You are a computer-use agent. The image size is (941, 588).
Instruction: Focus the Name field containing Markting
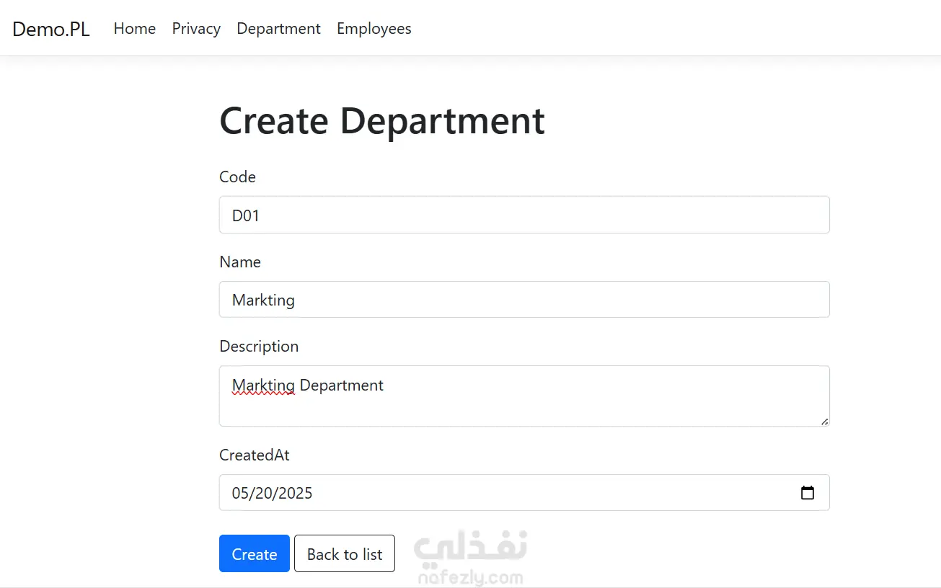coord(524,299)
